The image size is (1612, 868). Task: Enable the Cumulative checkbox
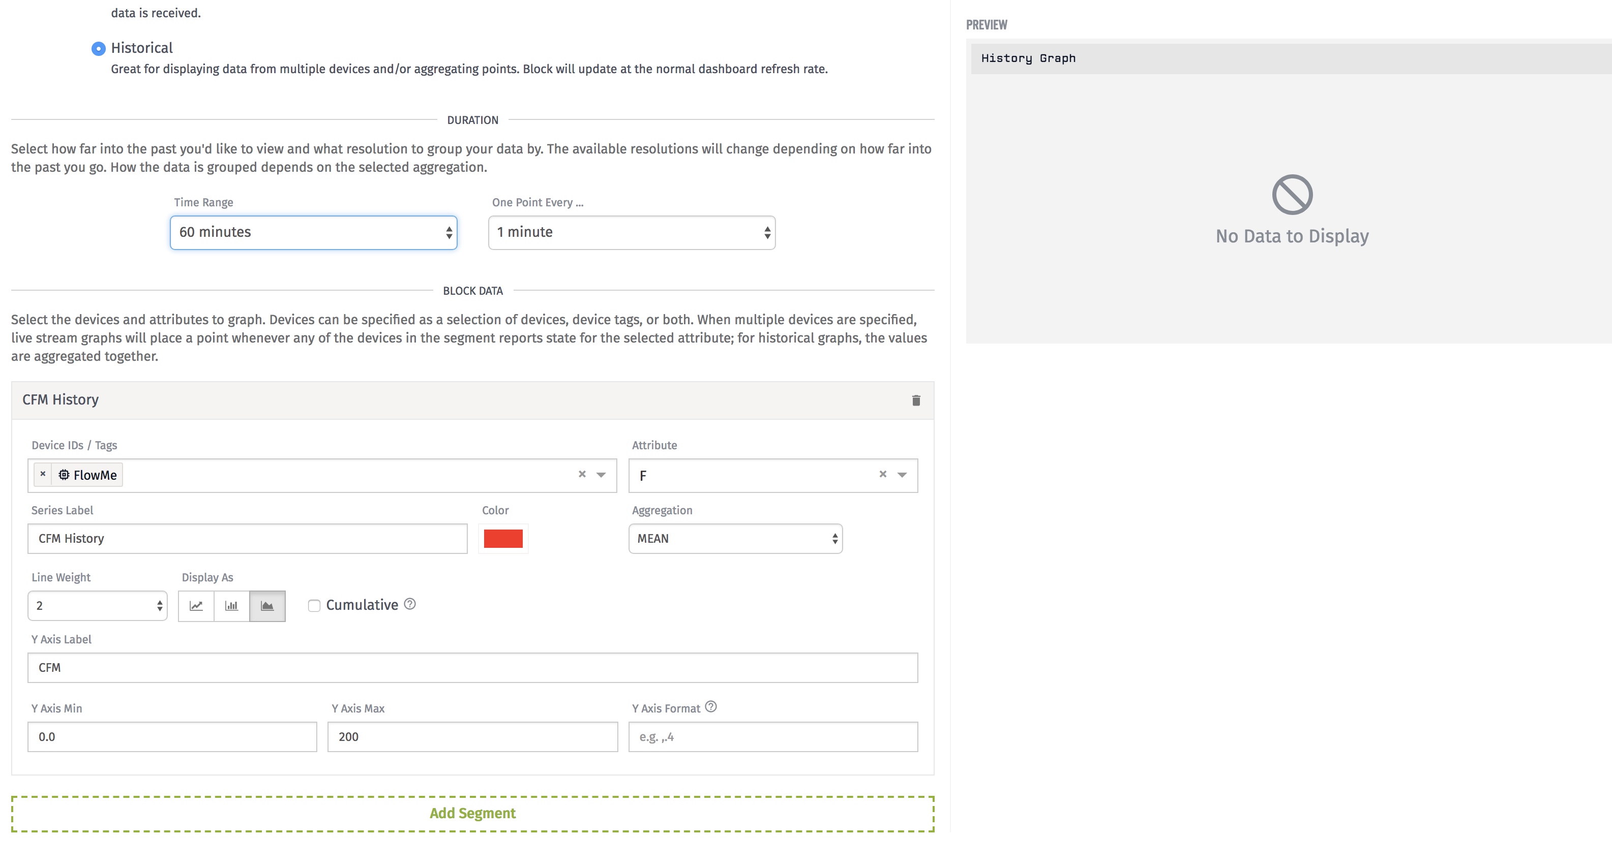pos(314,605)
